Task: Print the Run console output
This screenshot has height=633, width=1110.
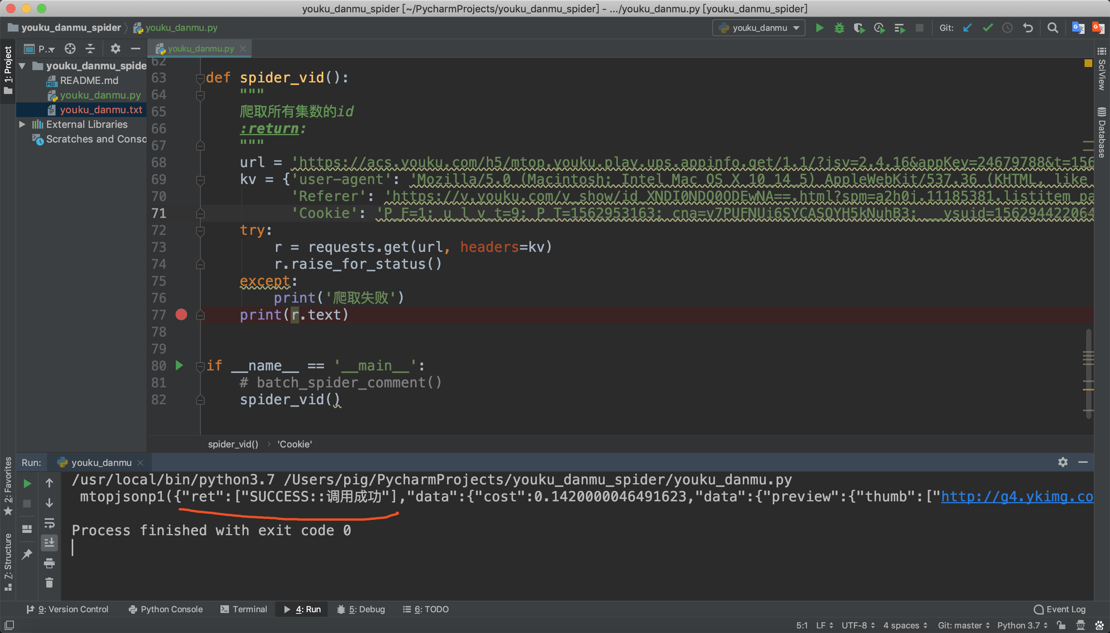Action: coord(49,563)
